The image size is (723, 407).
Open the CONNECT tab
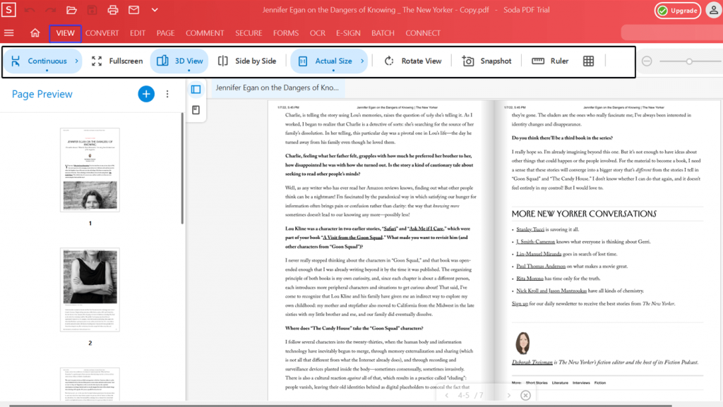tap(423, 33)
